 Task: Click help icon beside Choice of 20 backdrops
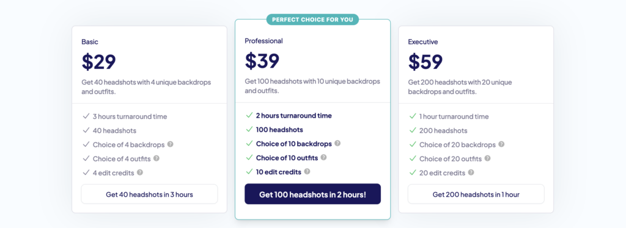click(x=501, y=144)
